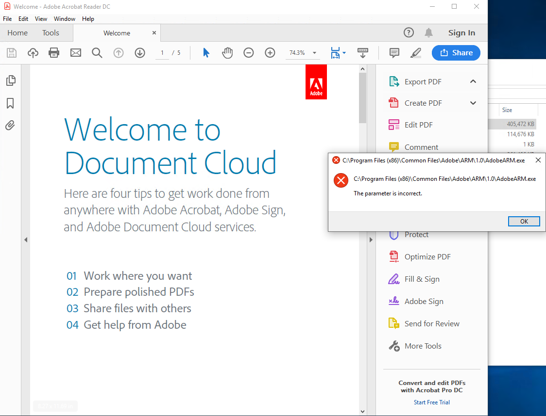Click the Adobe logo in the document
The width and height of the screenshot is (546, 416).
coord(316,82)
